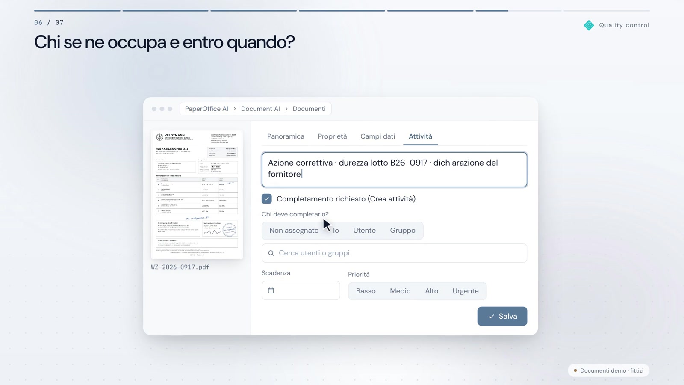Click the Priorità label
This screenshot has height=385, width=684.
point(359,275)
